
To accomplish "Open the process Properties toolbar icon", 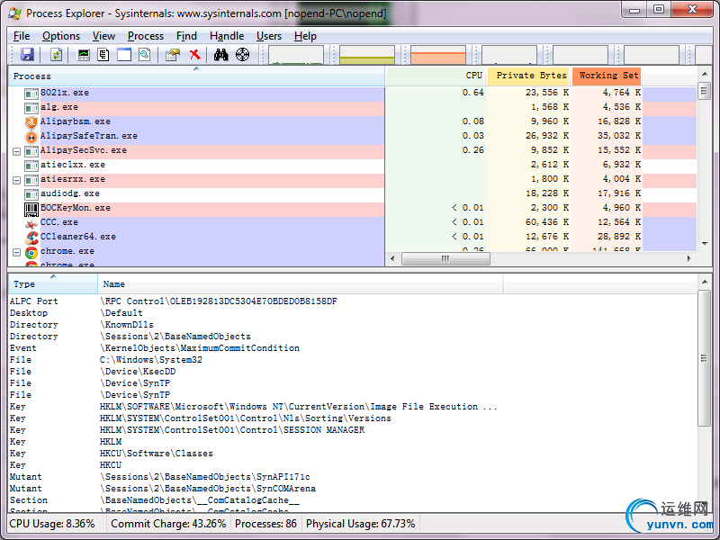I will (173, 55).
